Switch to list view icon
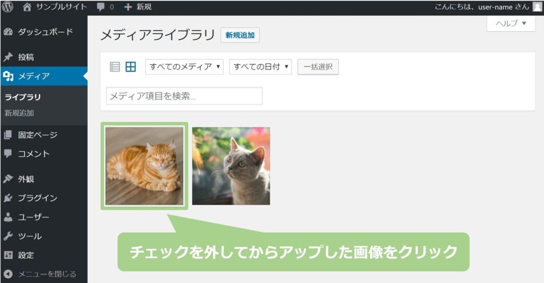 coord(115,66)
